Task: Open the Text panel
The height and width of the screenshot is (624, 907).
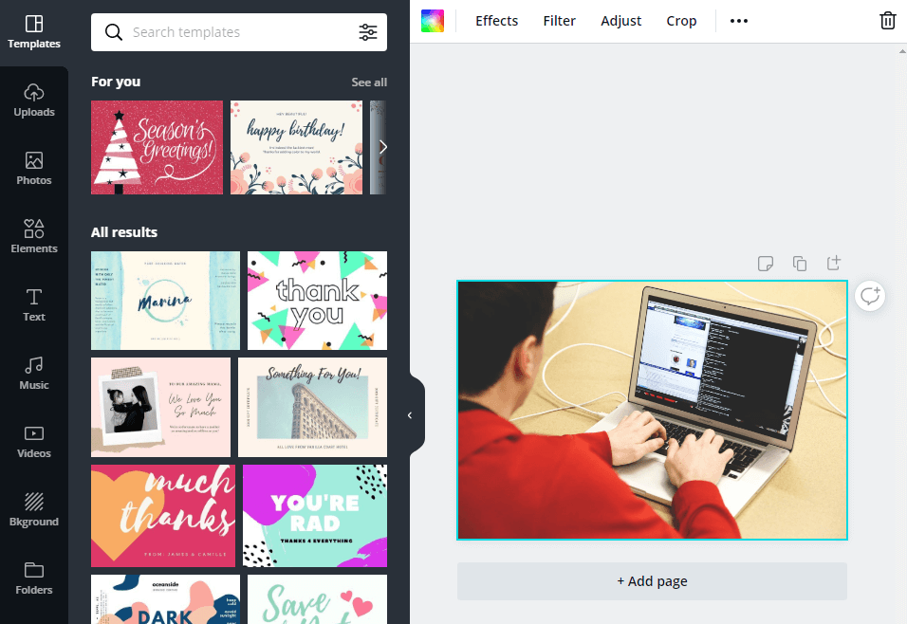Action: pos(34,304)
